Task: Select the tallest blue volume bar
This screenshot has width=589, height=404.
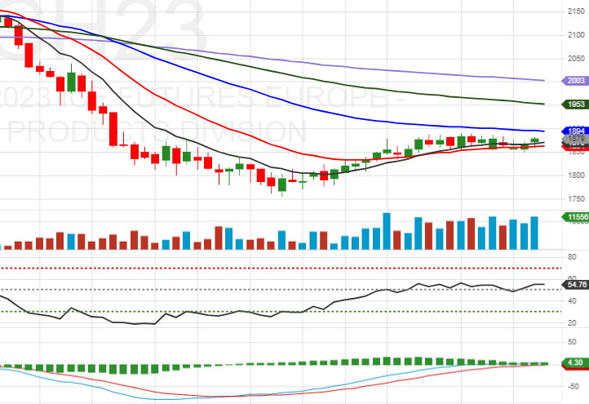Action: click(x=387, y=231)
